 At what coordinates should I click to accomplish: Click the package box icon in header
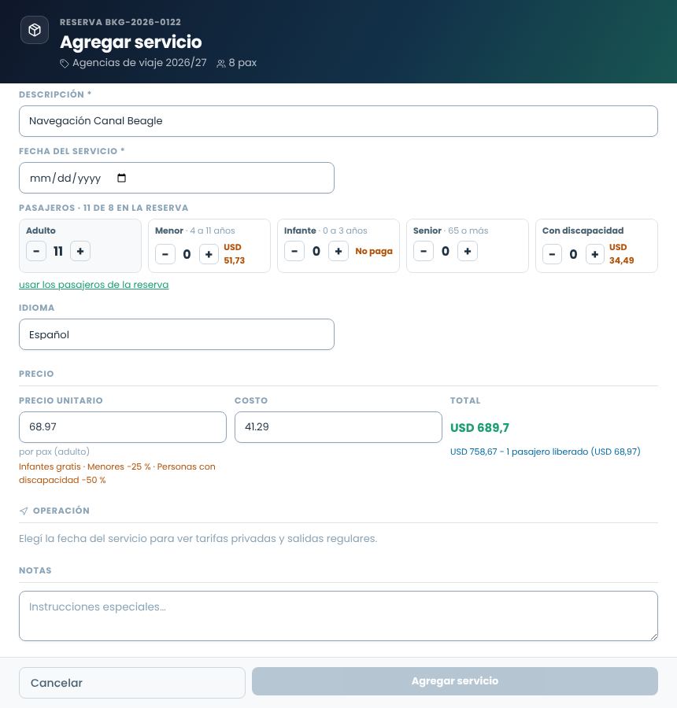point(35,30)
